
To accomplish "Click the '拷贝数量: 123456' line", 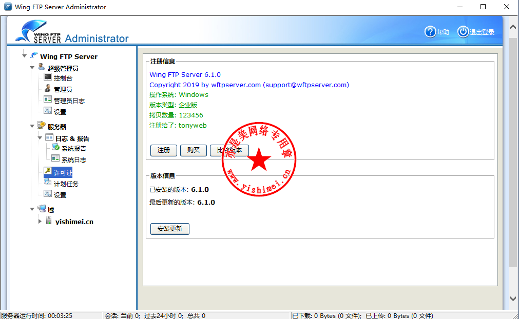I will click(176, 115).
